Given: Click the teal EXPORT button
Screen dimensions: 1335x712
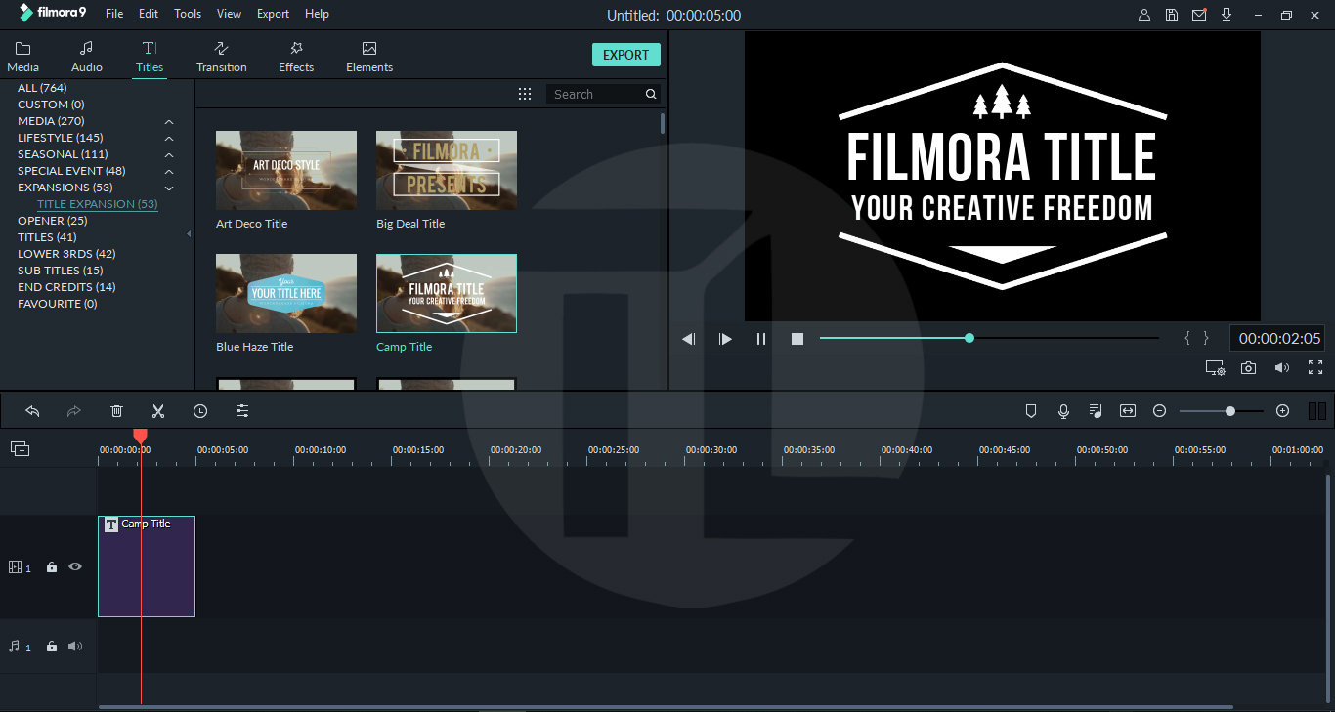Looking at the screenshot, I should pos(626,55).
